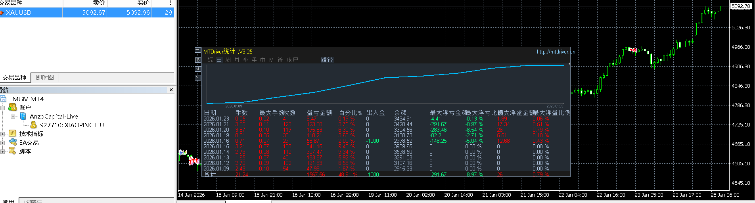
Task: Click balance value 3434.91
Action: pyautogui.click(x=403, y=119)
